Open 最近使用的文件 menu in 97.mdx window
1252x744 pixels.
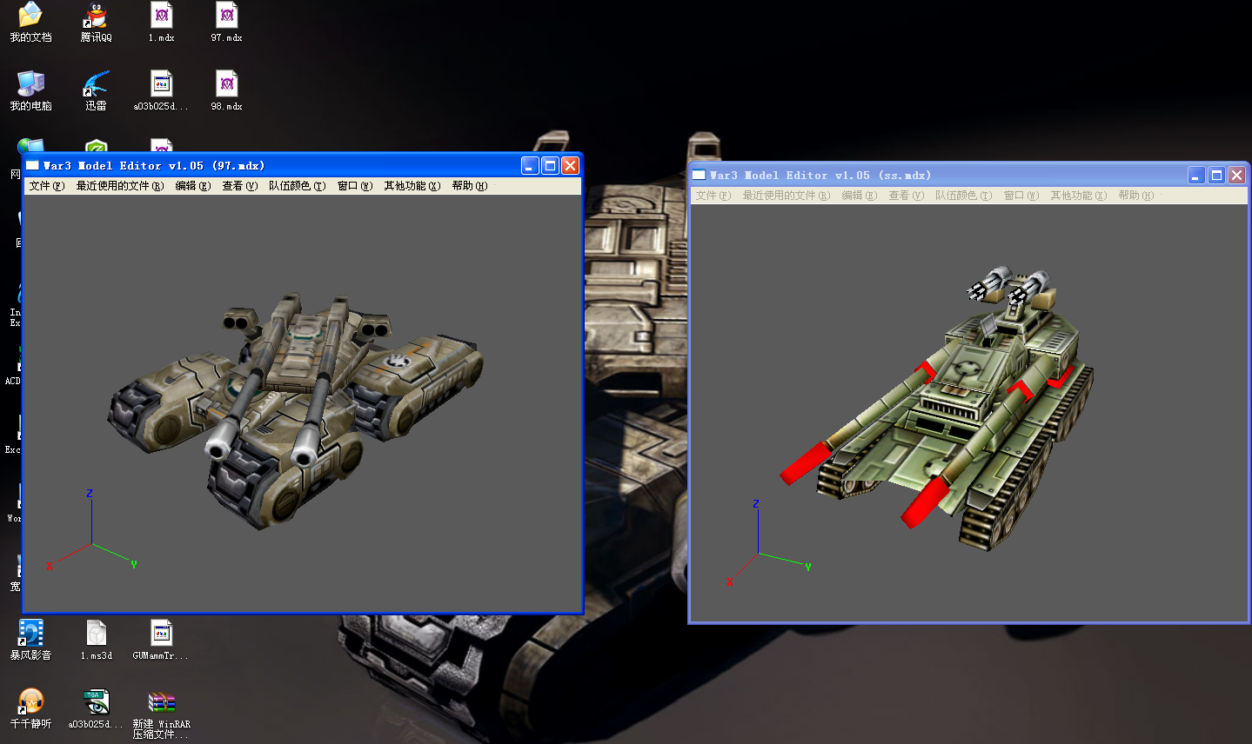tap(120, 186)
